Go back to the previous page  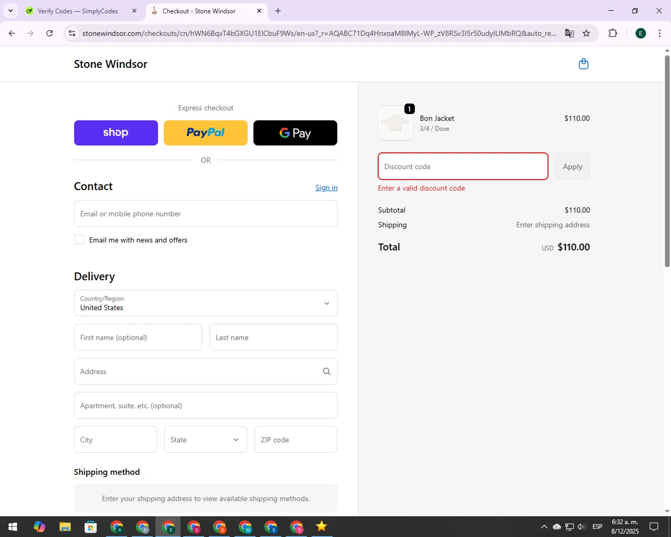point(12,33)
